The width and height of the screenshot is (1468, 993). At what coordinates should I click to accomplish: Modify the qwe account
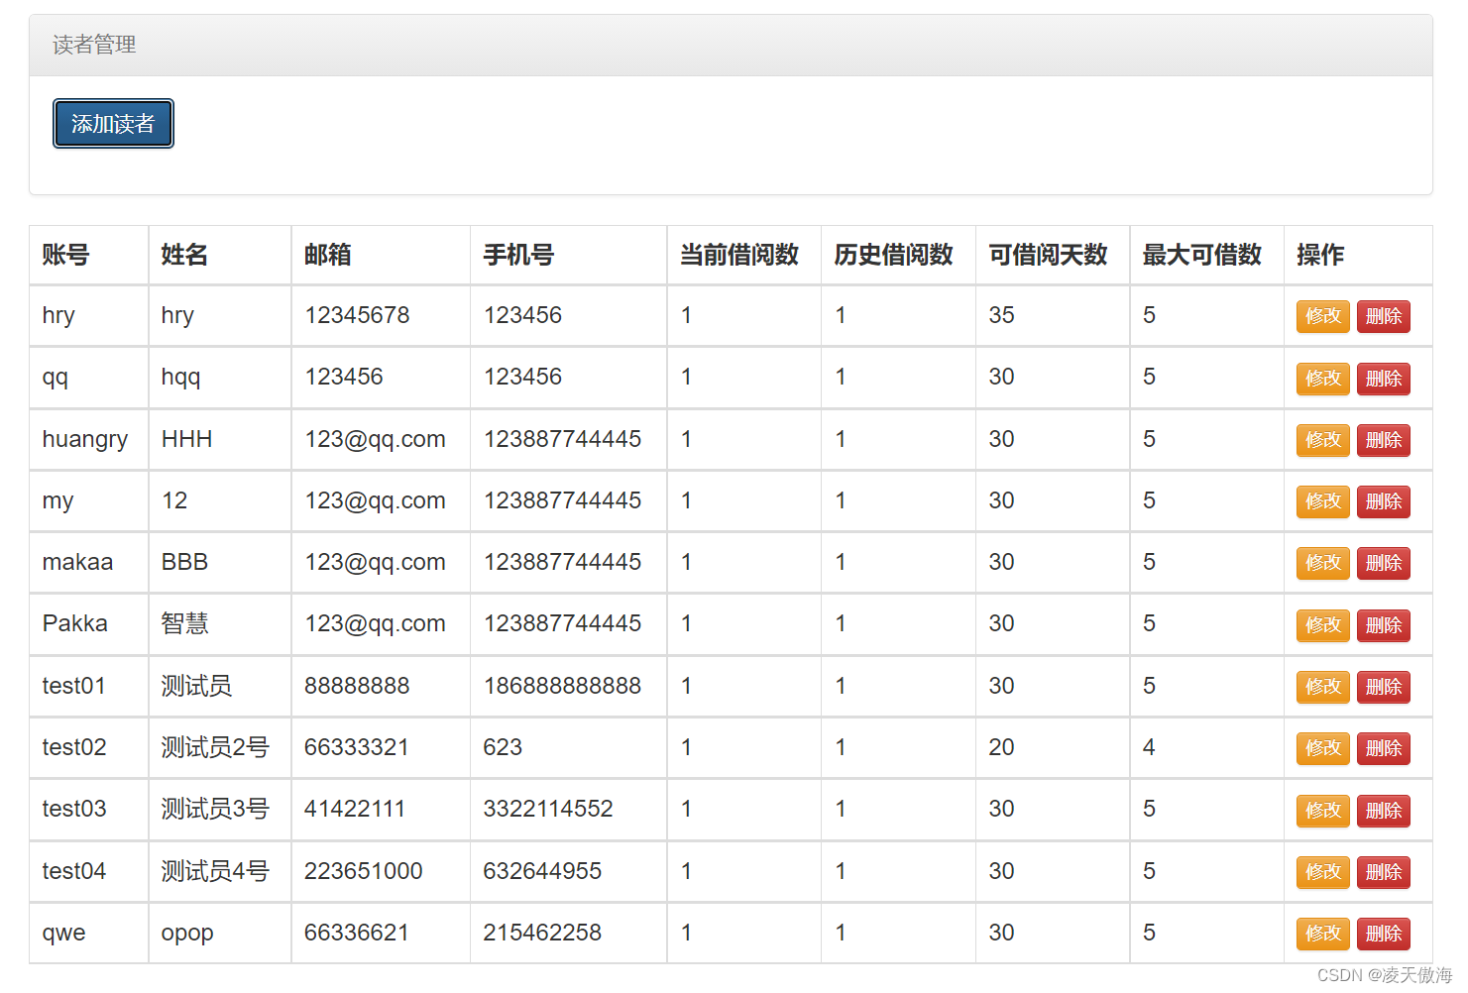tap(1323, 934)
